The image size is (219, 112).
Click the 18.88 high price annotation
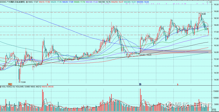tap(203, 14)
